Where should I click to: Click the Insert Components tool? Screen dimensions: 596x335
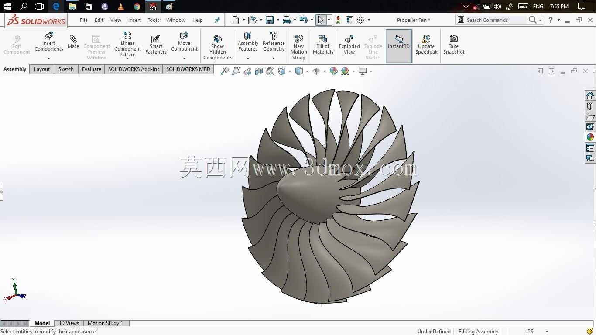tap(48, 42)
